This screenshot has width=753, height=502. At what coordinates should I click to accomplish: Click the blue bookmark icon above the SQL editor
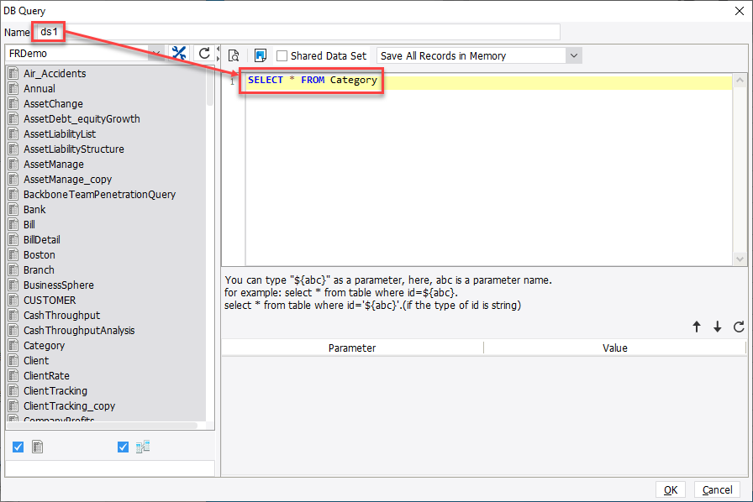point(261,54)
